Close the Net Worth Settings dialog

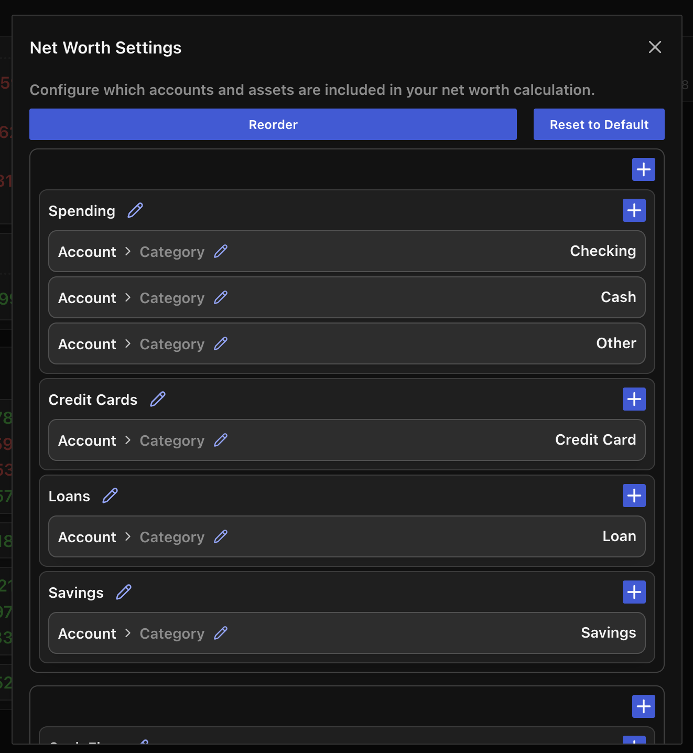pos(655,47)
